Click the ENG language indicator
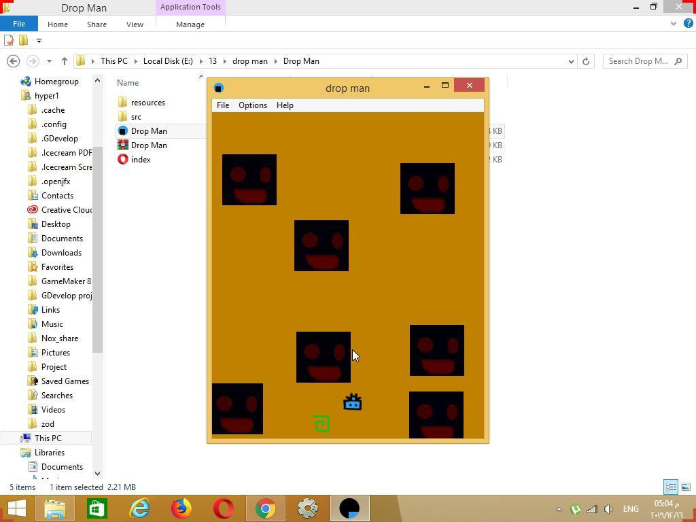This screenshot has height=522, width=696. (631, 509)
